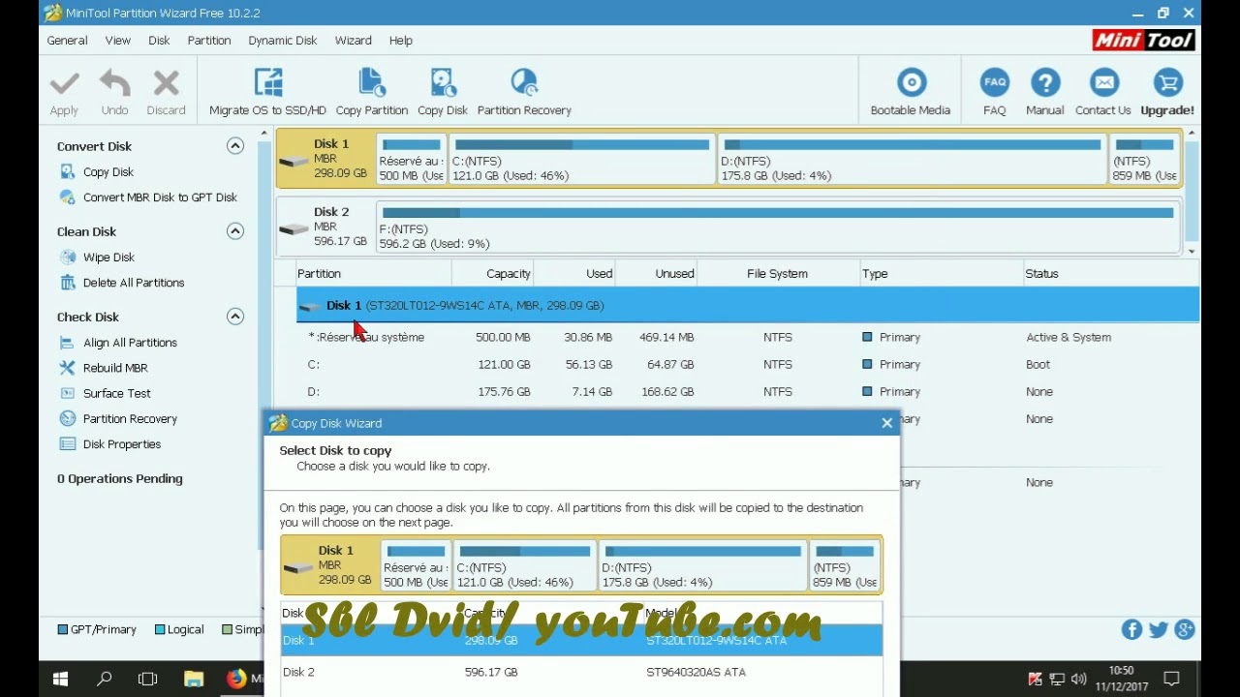Select the Réservé au système partition row
The image size is (1240, 697).
748,338
